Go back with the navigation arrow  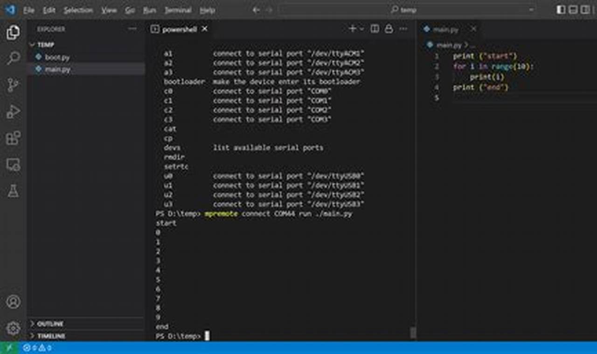tap(256, 10)
